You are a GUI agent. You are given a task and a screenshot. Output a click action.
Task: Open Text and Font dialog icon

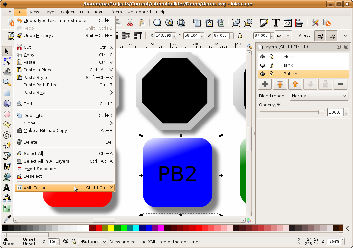point(275,23)
